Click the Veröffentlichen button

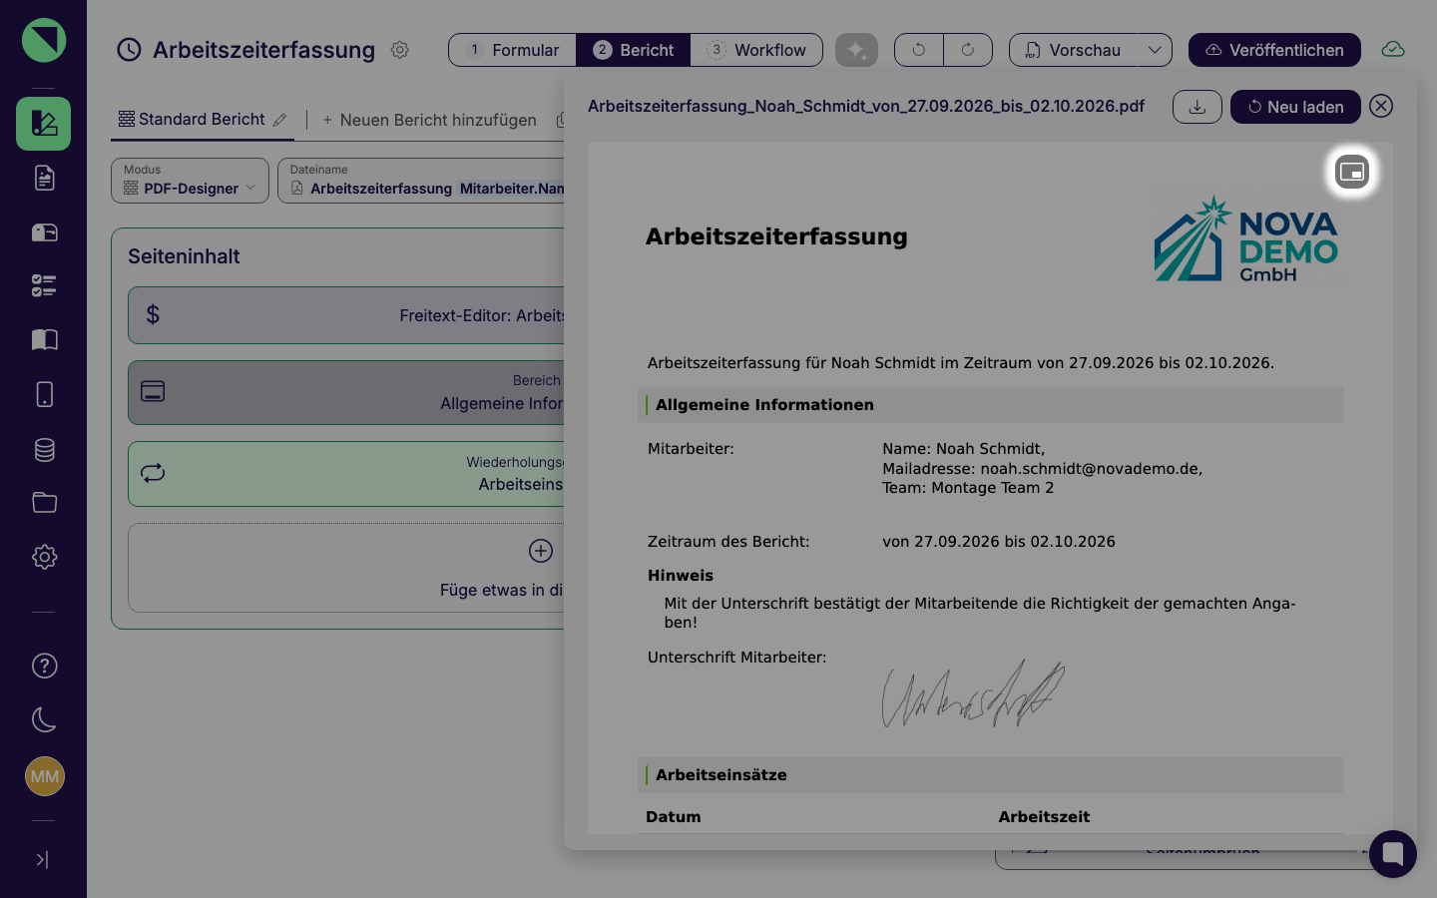click(1274, 50)
